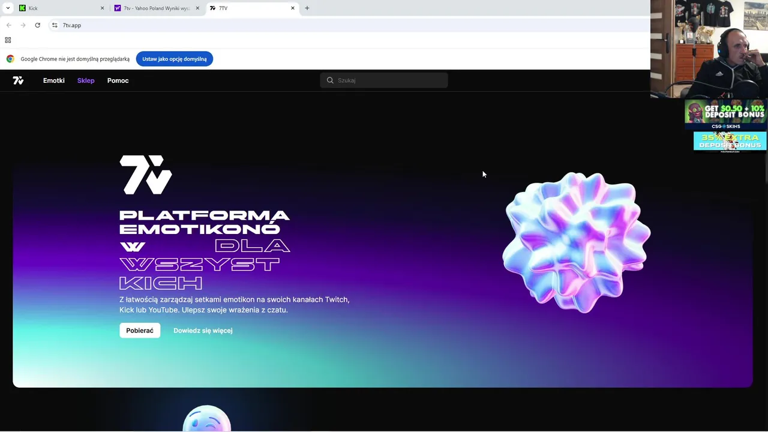Click the 35% extra deposit bonus banner

730,142
